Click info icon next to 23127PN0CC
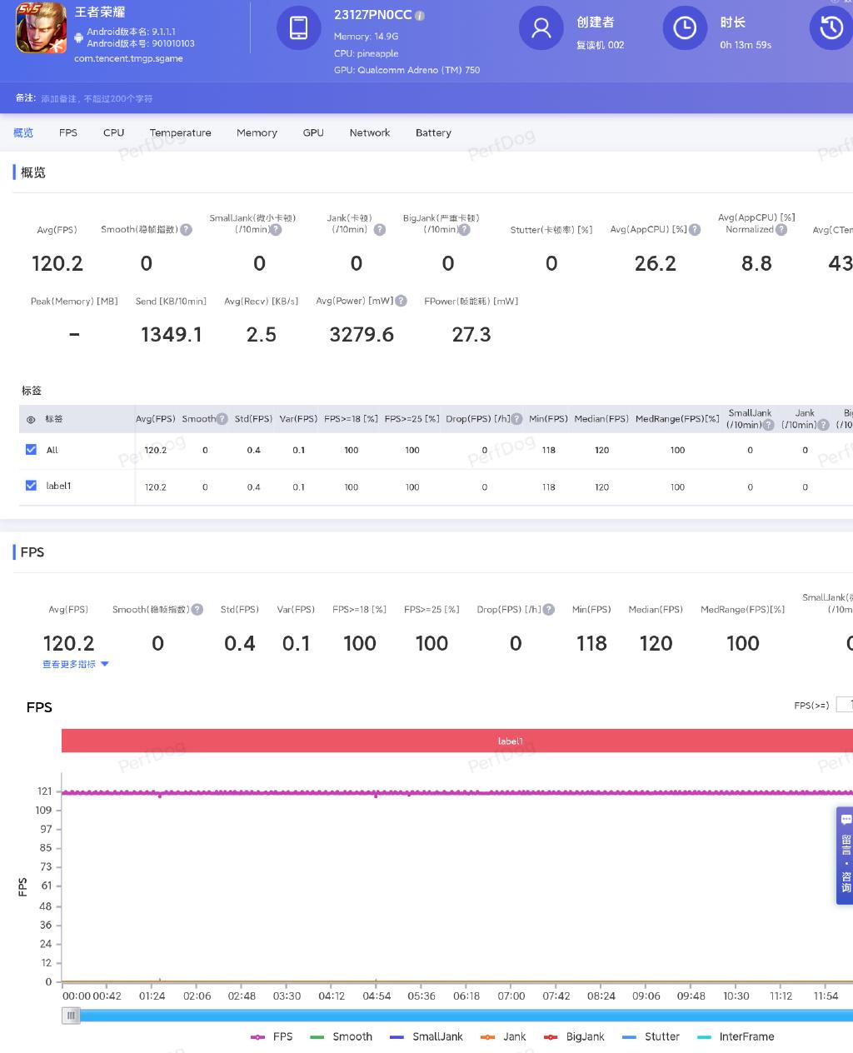853x1053 pixels. tap(420, 16)
